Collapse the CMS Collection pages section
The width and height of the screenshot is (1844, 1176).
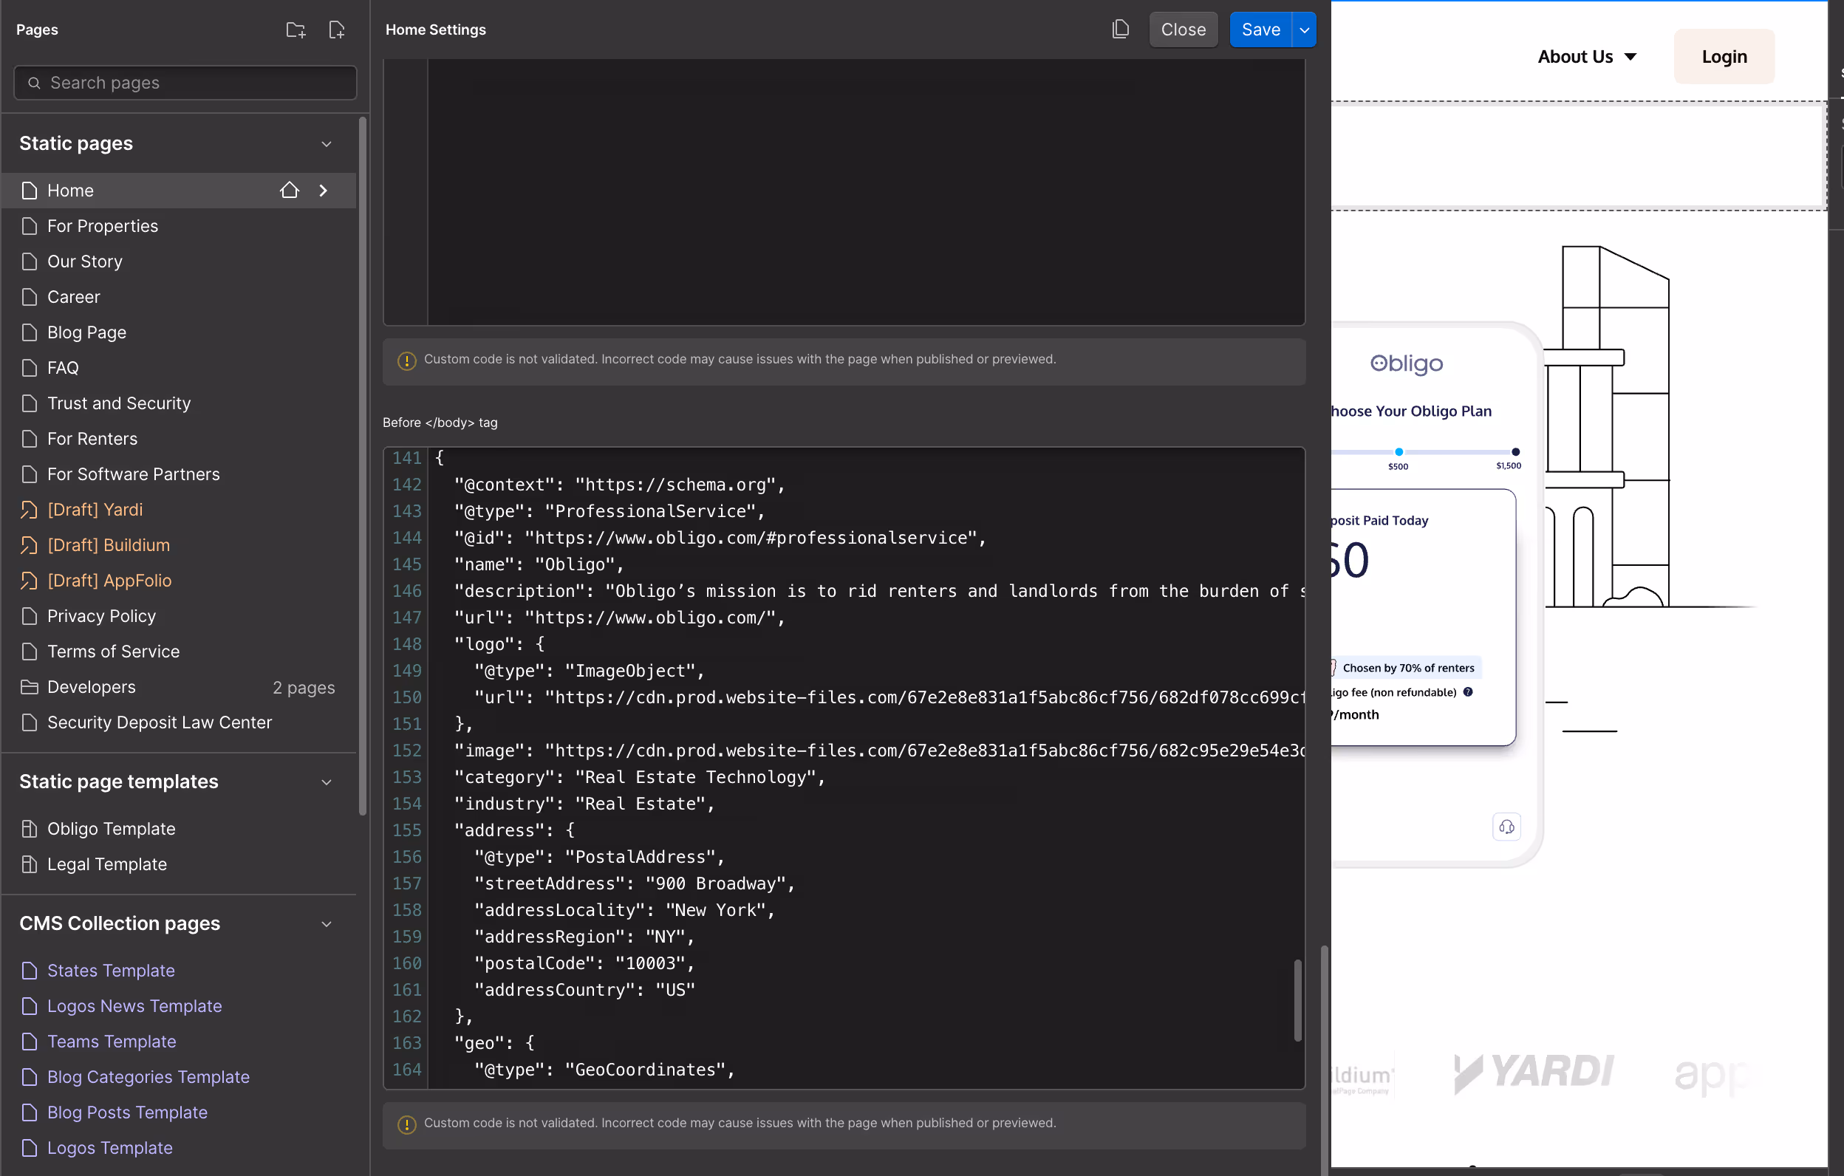click(327, 924)
